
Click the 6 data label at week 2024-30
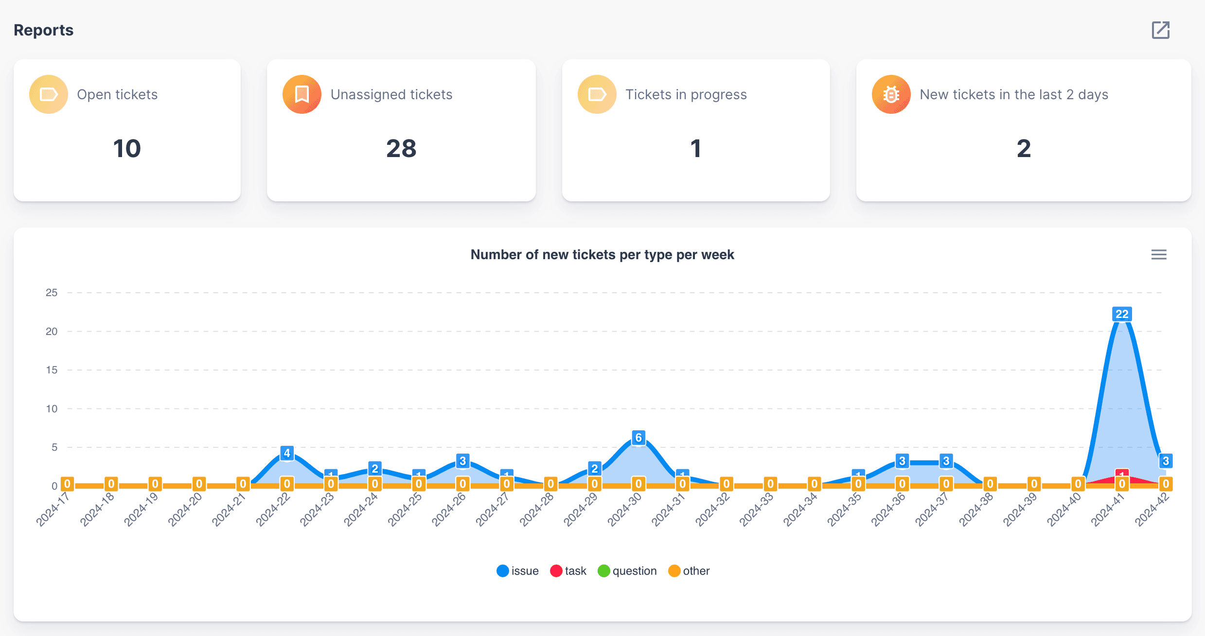638,438
